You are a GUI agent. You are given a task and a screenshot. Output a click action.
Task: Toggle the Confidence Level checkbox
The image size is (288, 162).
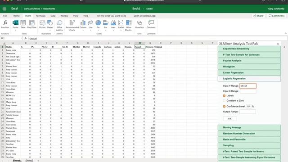pos(224,106)
